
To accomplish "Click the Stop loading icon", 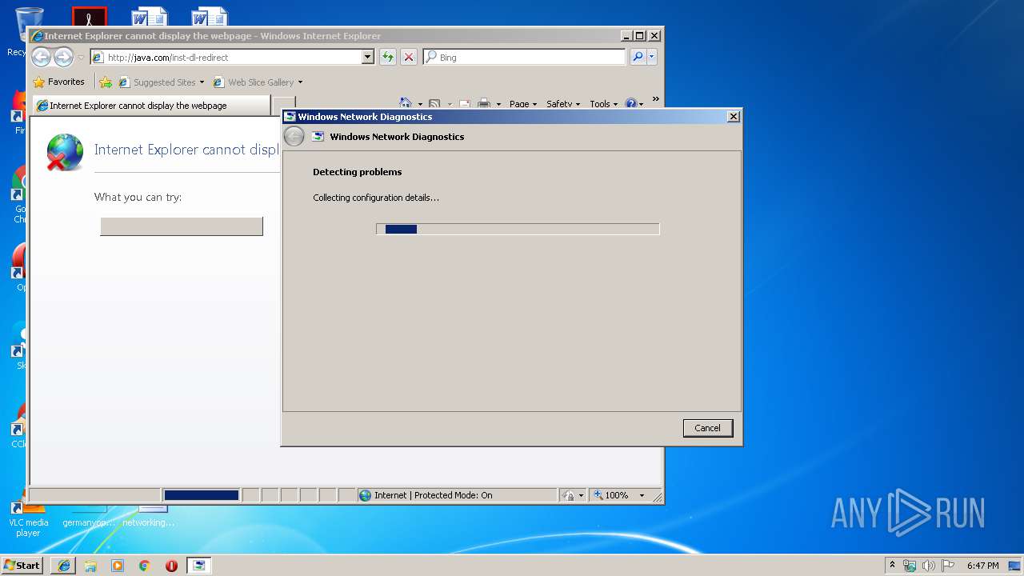I will (408, 57).
